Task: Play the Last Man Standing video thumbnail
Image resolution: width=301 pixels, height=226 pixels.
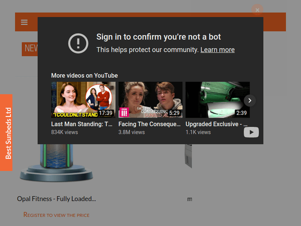Action: point(83,100)
